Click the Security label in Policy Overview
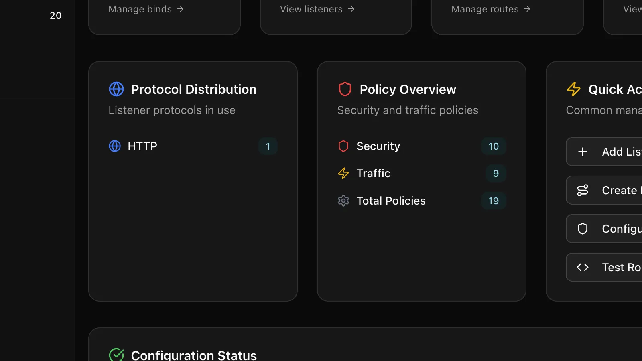This screenshot has height=361, width=642. pyautogui.click(x=378, y=146)
